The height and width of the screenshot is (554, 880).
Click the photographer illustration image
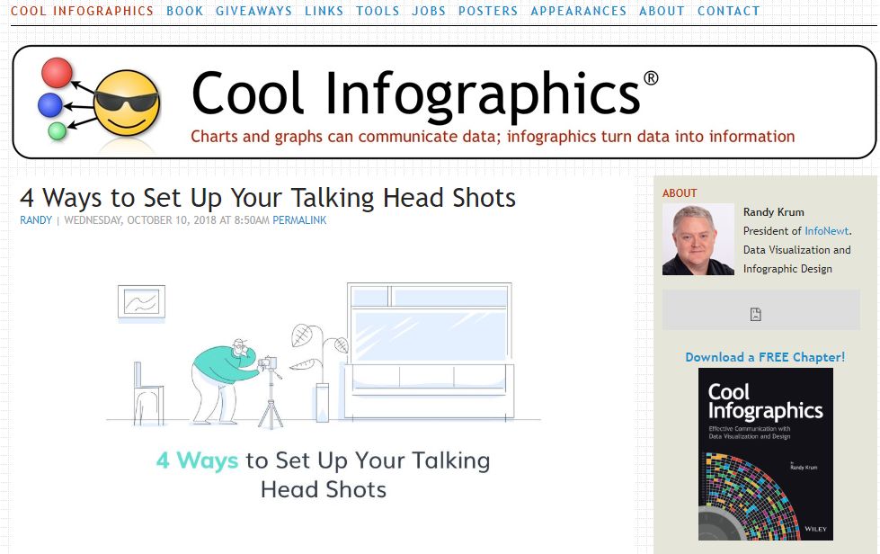(x=324, y=356)
